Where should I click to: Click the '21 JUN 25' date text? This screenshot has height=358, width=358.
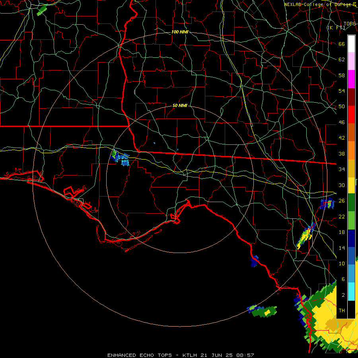pyautogui.click(x=217, y=355)
